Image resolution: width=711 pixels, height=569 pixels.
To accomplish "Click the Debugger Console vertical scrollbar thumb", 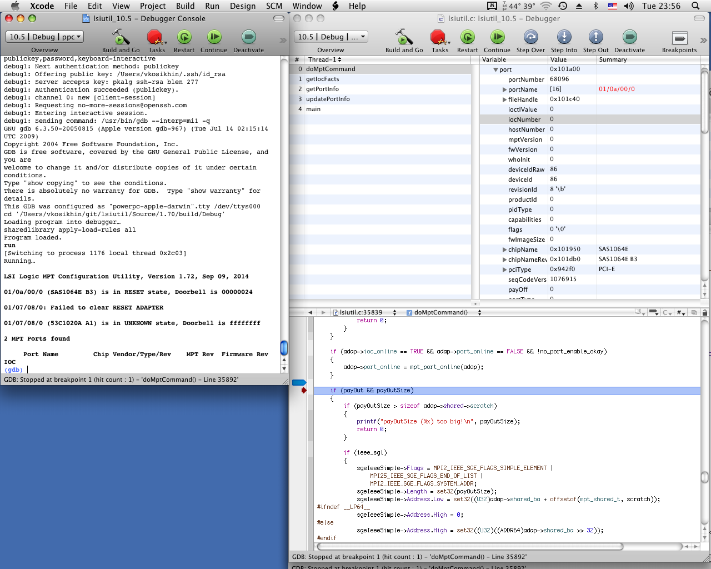I will [284, 348].
